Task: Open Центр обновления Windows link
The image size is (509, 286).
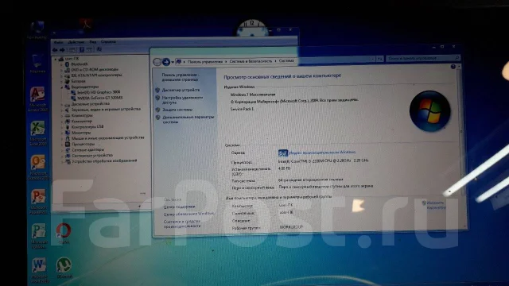Action: coord(189,214)
